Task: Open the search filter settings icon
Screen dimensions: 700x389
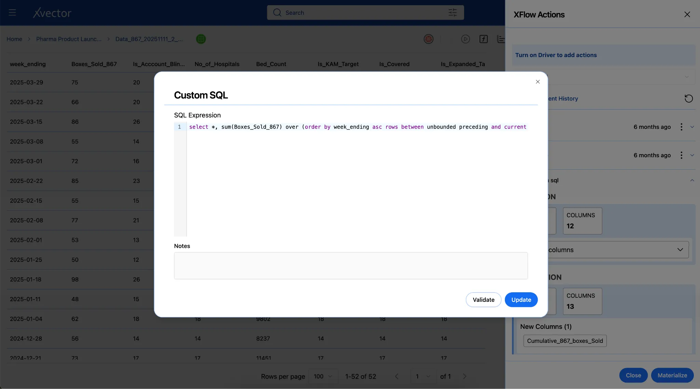Action: [x=453, y=13]
